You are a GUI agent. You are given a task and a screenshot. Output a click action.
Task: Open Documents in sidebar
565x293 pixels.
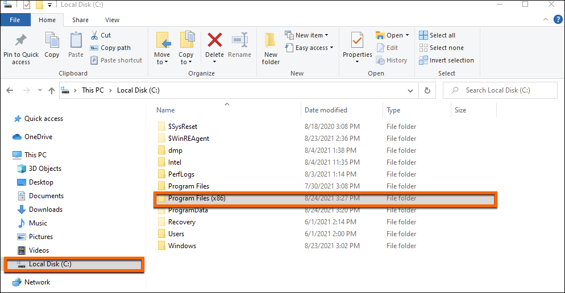40,196
